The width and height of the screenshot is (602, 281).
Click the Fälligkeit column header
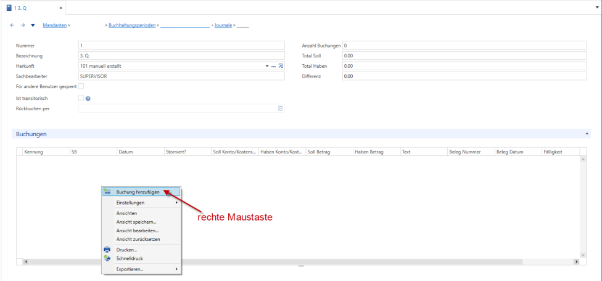pos(561,152)
